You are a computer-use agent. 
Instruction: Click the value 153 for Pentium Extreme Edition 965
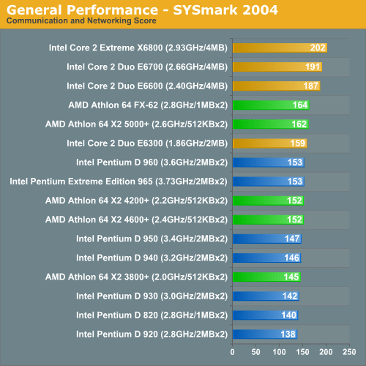[x=295, y=182]
